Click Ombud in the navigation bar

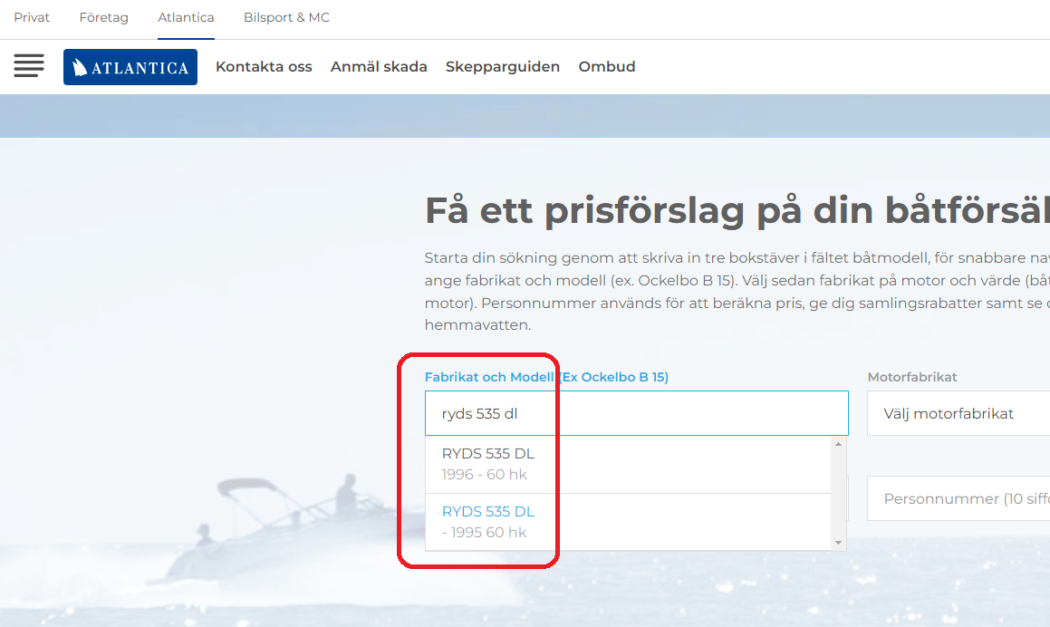pos(607,66)
